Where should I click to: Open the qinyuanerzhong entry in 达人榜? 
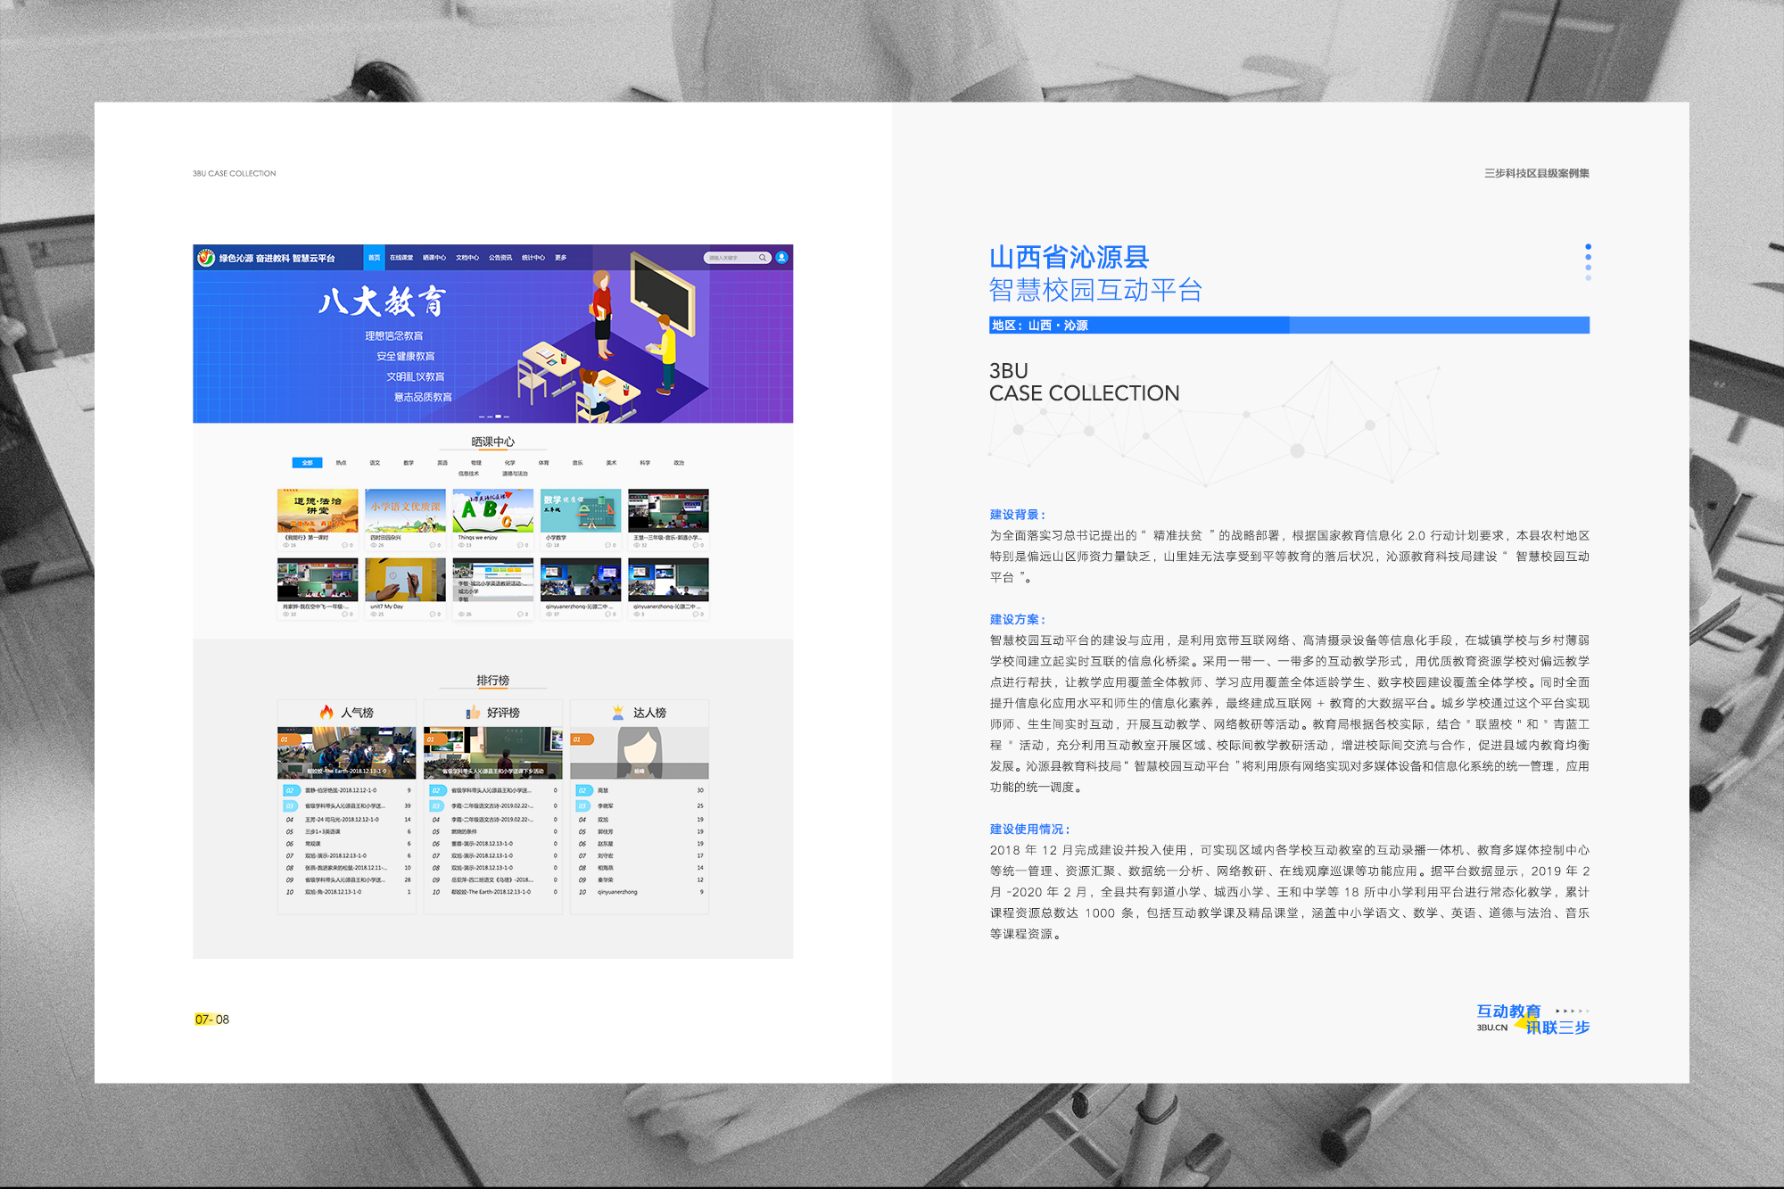pyautogui.click(x=617, y=892)
